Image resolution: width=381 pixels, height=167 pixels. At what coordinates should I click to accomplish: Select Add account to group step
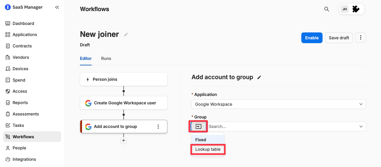pyautogui.click(x=124, y=127)
